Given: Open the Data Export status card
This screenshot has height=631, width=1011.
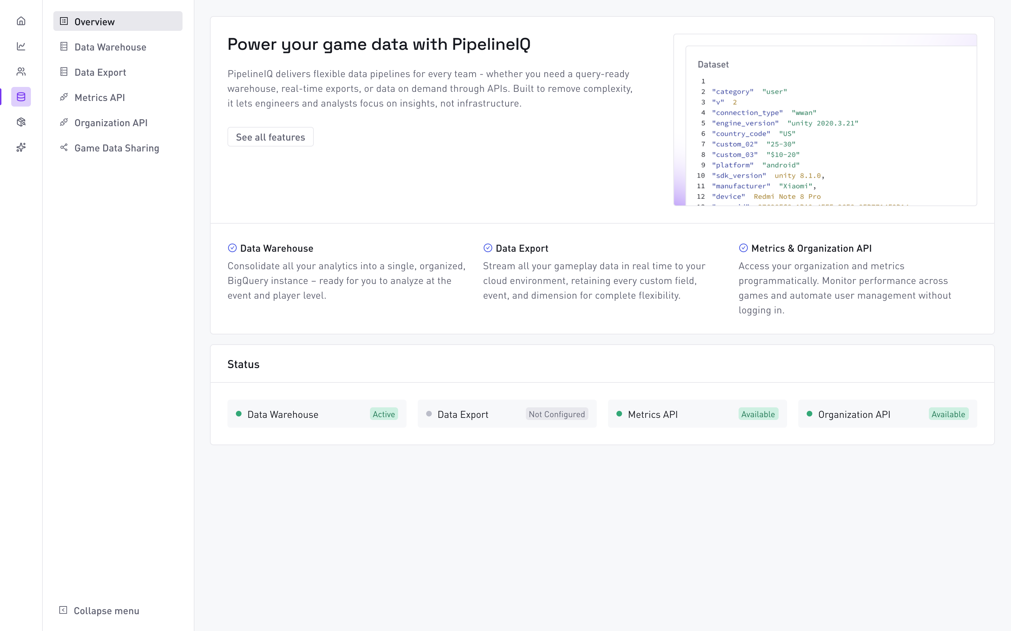Looking at the screenshot, I should (x=507, y=414).
